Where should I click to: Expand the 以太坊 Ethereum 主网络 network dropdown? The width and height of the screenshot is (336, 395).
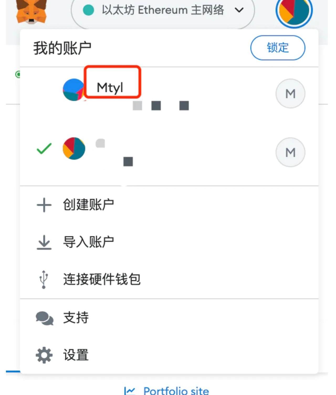point(163,10)
